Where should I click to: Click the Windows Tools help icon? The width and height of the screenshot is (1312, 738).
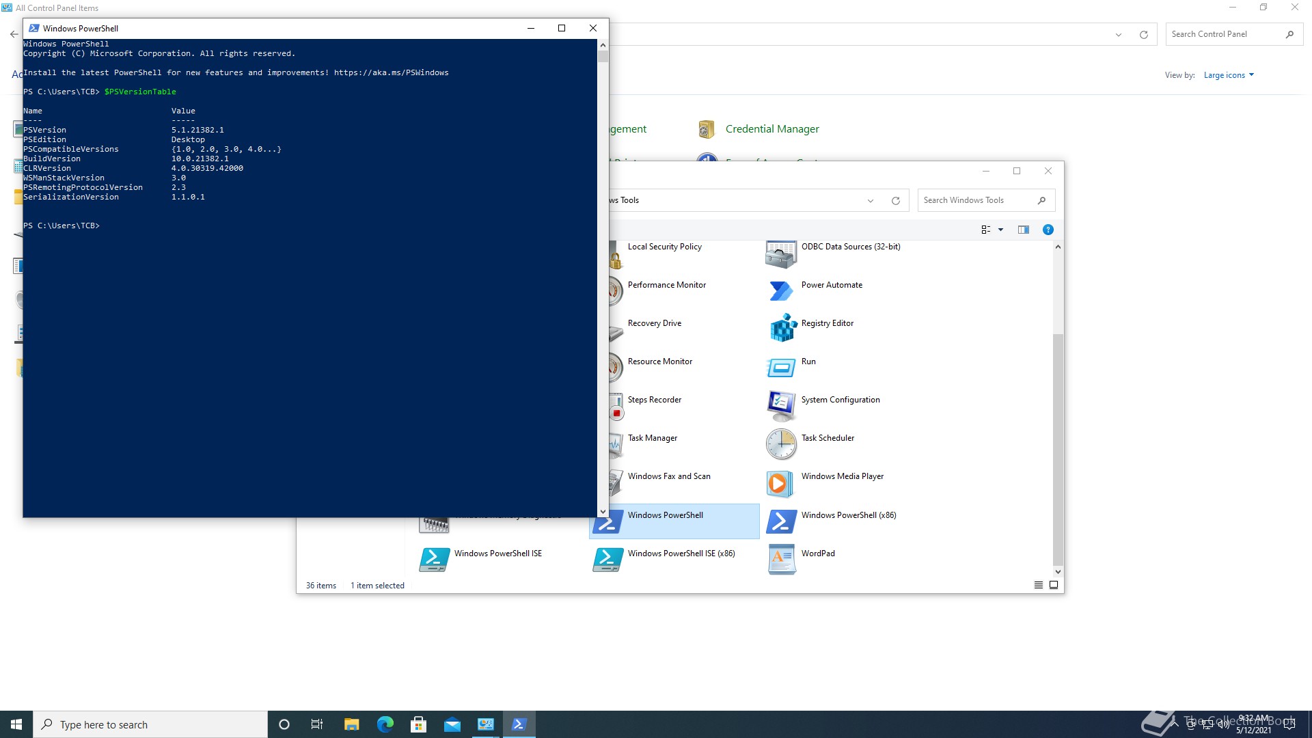click(1048, 230)
